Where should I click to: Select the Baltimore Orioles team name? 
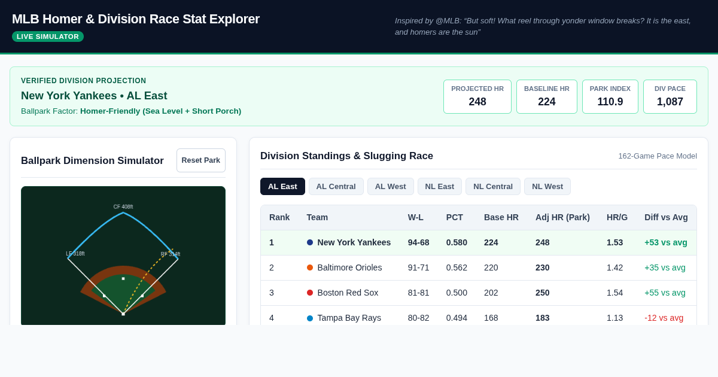tap(349, 267)
